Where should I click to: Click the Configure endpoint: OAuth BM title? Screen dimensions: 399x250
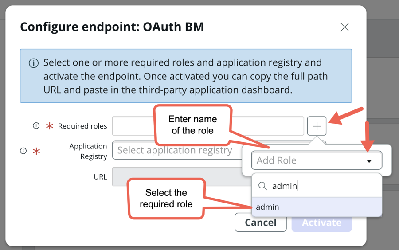click(112, 27)
